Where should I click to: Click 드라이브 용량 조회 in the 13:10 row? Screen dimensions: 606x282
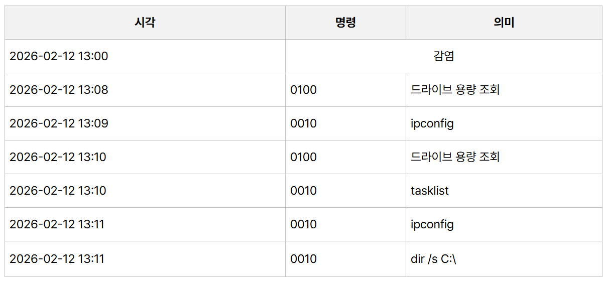tap(455, 157)
